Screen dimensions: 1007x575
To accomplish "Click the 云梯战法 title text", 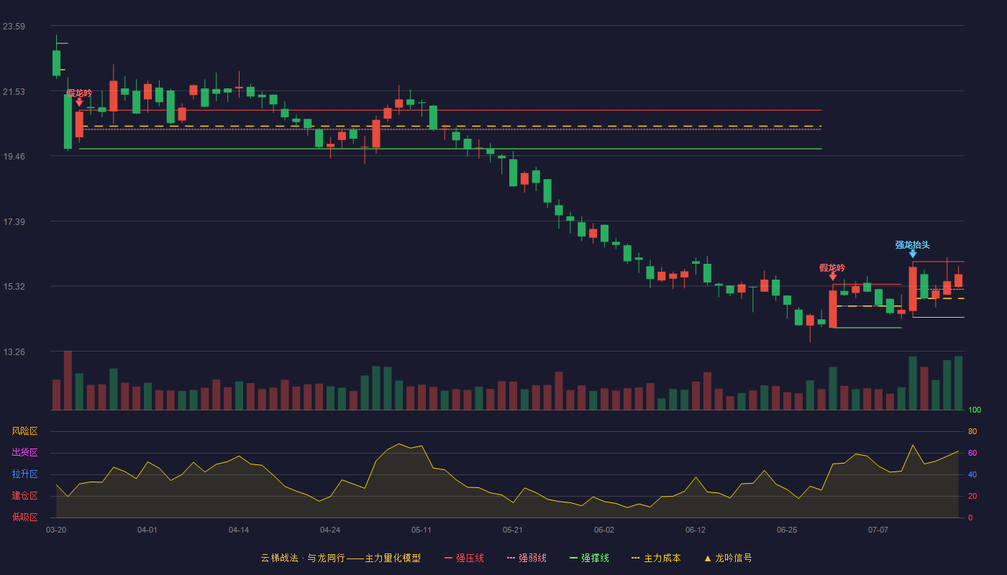I will [x=279, y=558].
